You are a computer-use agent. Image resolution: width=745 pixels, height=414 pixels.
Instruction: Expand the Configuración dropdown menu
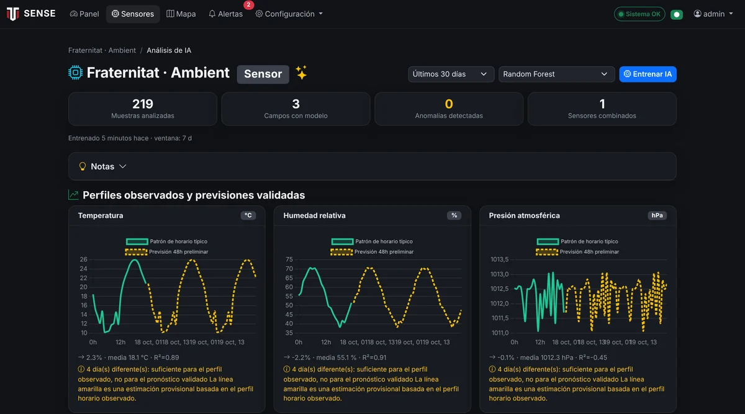(x=289, y=14)
